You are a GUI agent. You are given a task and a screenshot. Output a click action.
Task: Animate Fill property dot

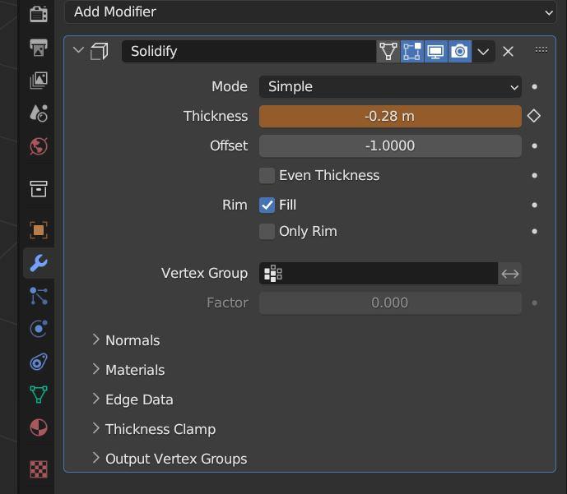(534, 205)
